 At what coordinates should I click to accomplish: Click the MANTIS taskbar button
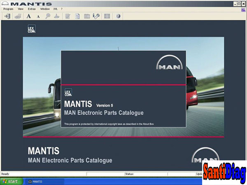tap(45, 182)
